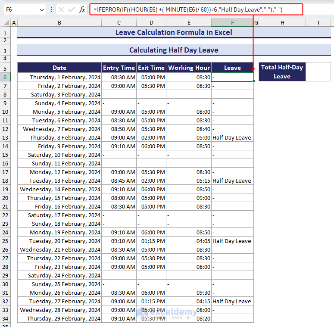
Task: Click the empty value cell beside Total Half-Day Leave
Action: click(x=318, y=72)
